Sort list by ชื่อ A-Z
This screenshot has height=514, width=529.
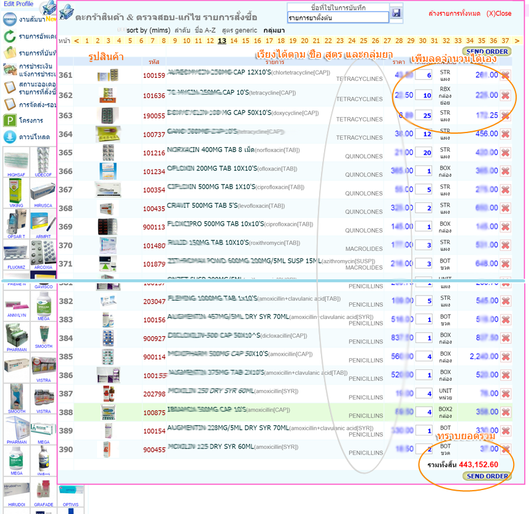coord(205,30)
